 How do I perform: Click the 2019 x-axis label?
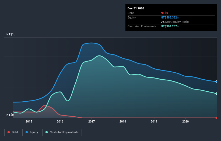(x=154, y=121)
